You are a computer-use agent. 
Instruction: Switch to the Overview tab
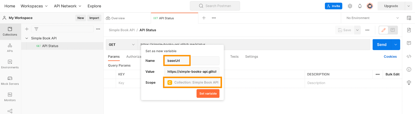pyautogui.click(x=115, y=18)
